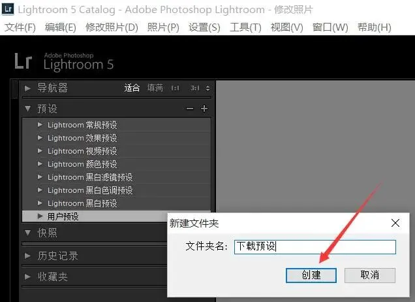Viewport: 415px width, 302px height.
Task: Expand the 导航器 panel
Action: 27,88
